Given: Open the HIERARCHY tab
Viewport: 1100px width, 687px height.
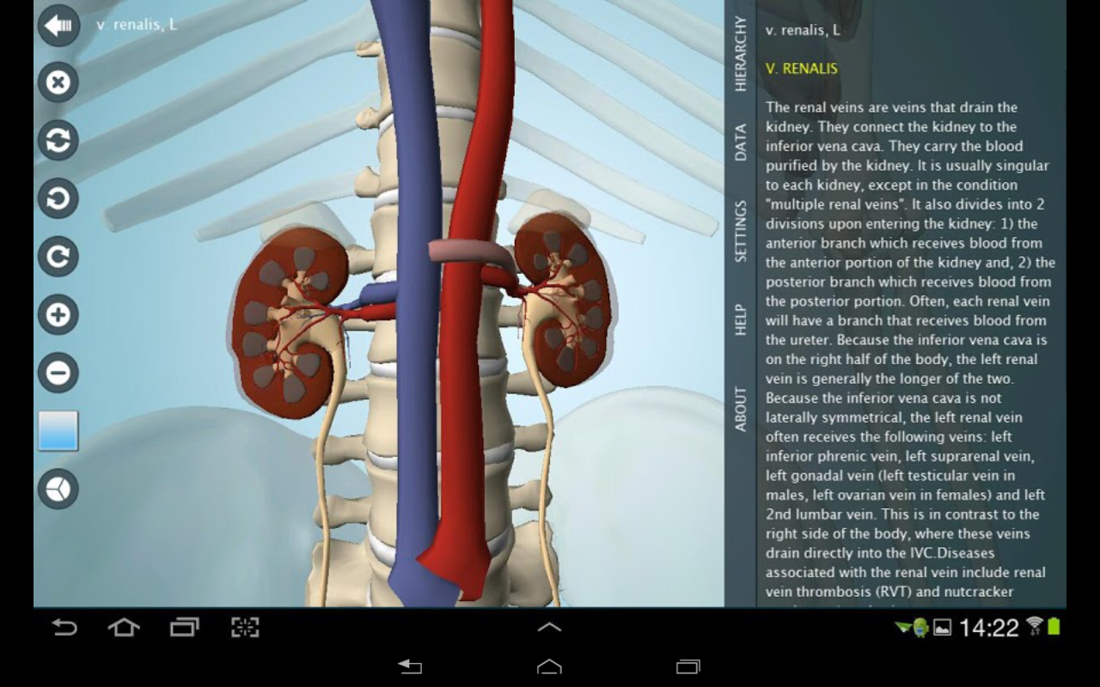Looking at the screenshot, I should [x=741, y=53].
